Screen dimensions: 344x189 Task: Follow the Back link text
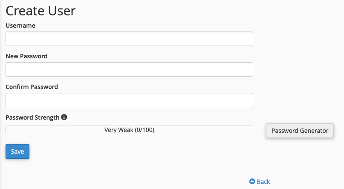(263, 182)
